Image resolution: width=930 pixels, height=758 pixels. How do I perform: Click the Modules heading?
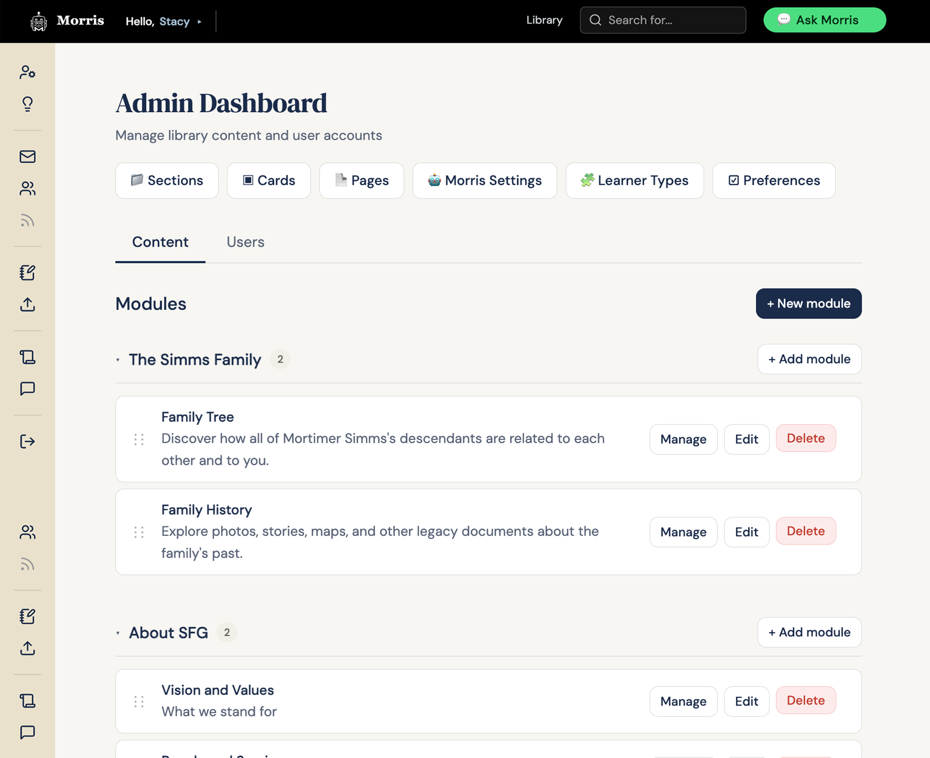click(x=151, y=304)
